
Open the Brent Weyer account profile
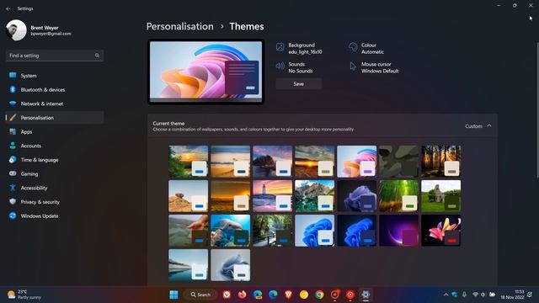click(x=39, y=30)
